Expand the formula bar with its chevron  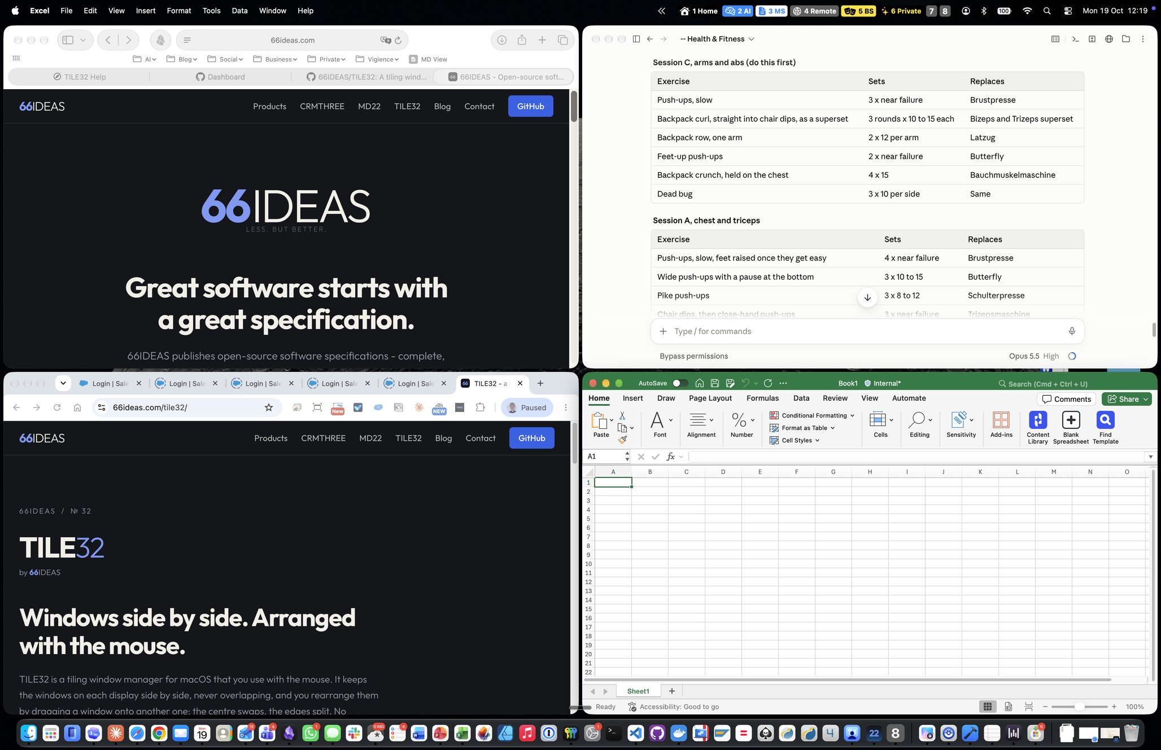(x=1150, y=457)
